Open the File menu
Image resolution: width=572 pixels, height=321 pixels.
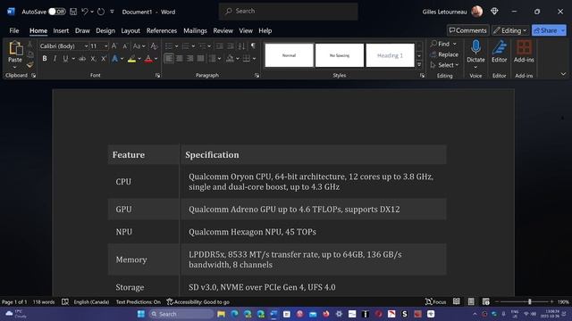coord(14,30)
